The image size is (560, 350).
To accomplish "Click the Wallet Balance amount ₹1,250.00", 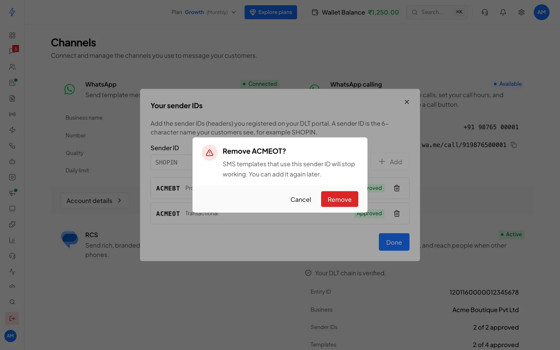I will [x=383, y=12].
